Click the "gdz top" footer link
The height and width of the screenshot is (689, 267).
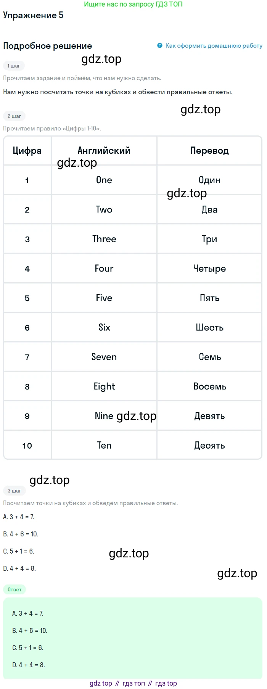(x=101, y=683)
